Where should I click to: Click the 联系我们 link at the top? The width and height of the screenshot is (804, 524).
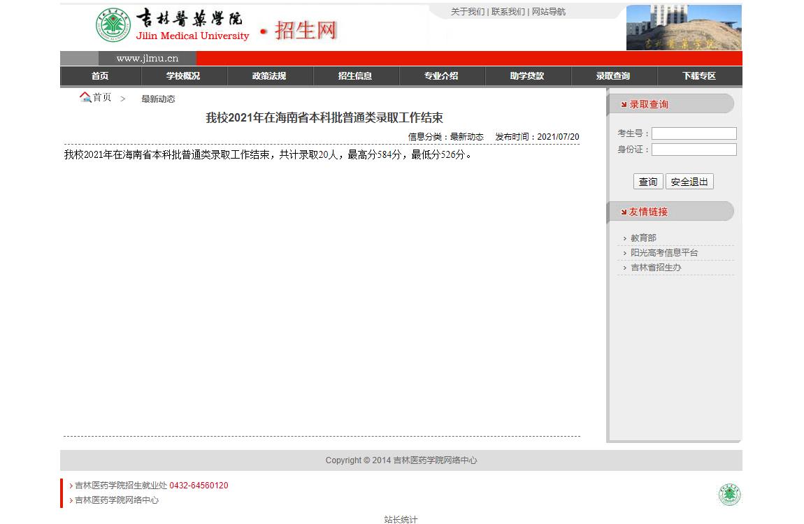pyautogui.click(x=508, y=12)
